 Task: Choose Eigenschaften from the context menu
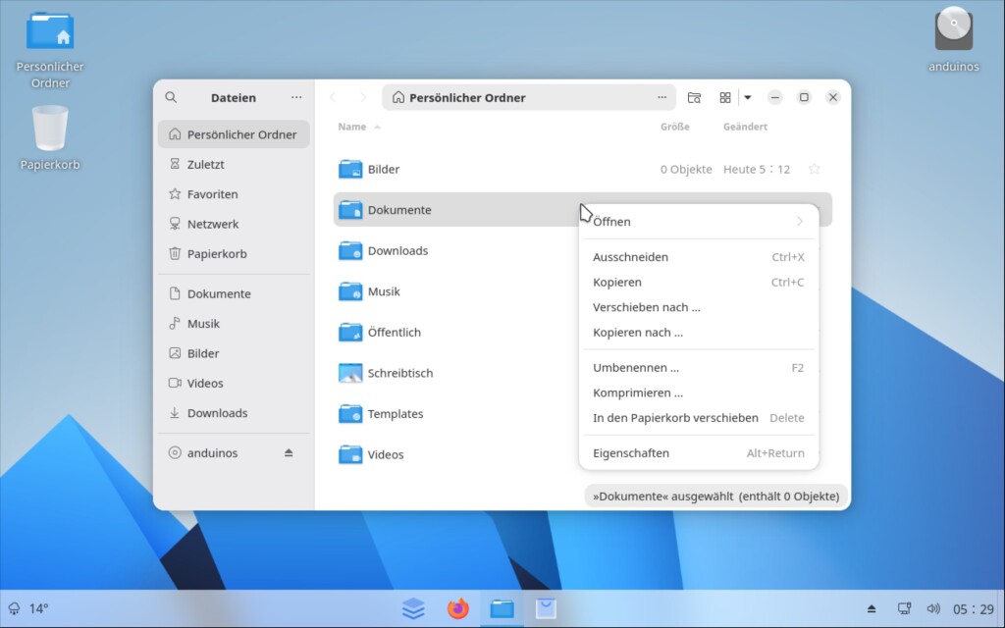click(x=631, y=453)
